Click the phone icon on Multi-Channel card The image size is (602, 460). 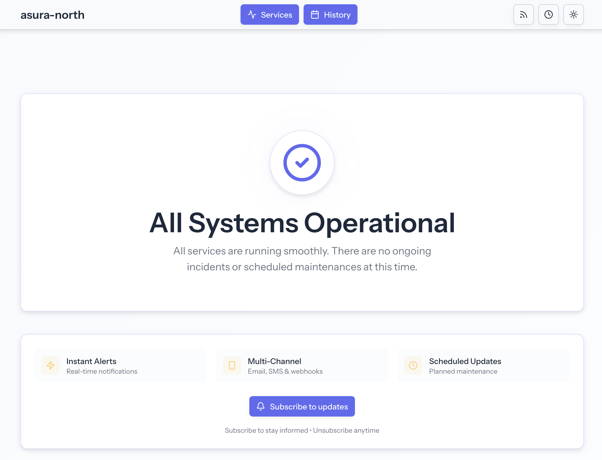(231, 365)
